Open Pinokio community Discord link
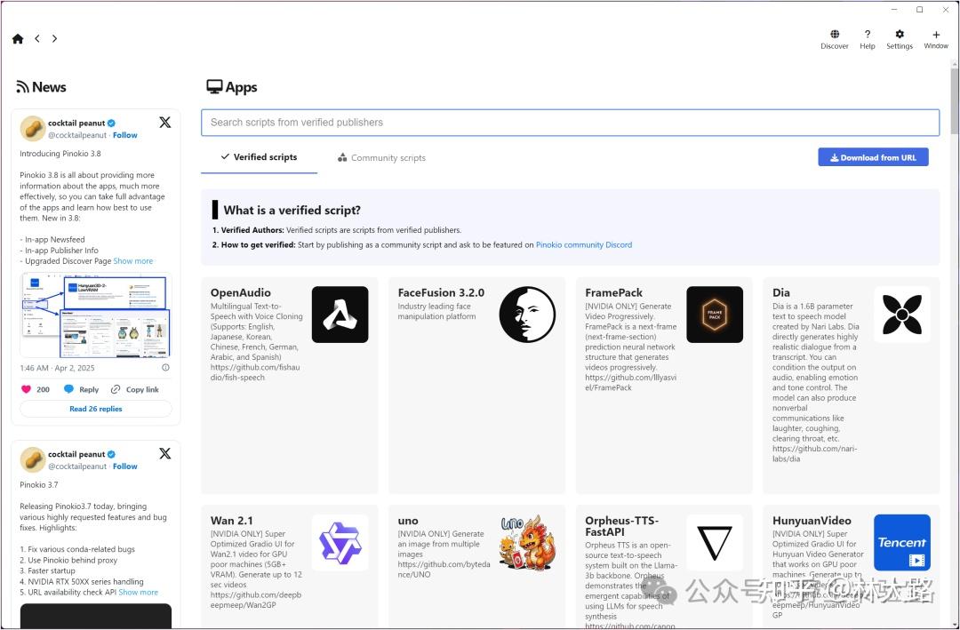The image size is (960, 630). click(x=584, y=245)
